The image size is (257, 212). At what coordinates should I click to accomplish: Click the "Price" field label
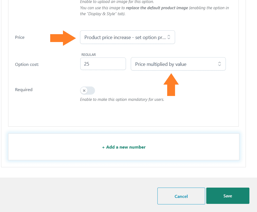point(20,37)
